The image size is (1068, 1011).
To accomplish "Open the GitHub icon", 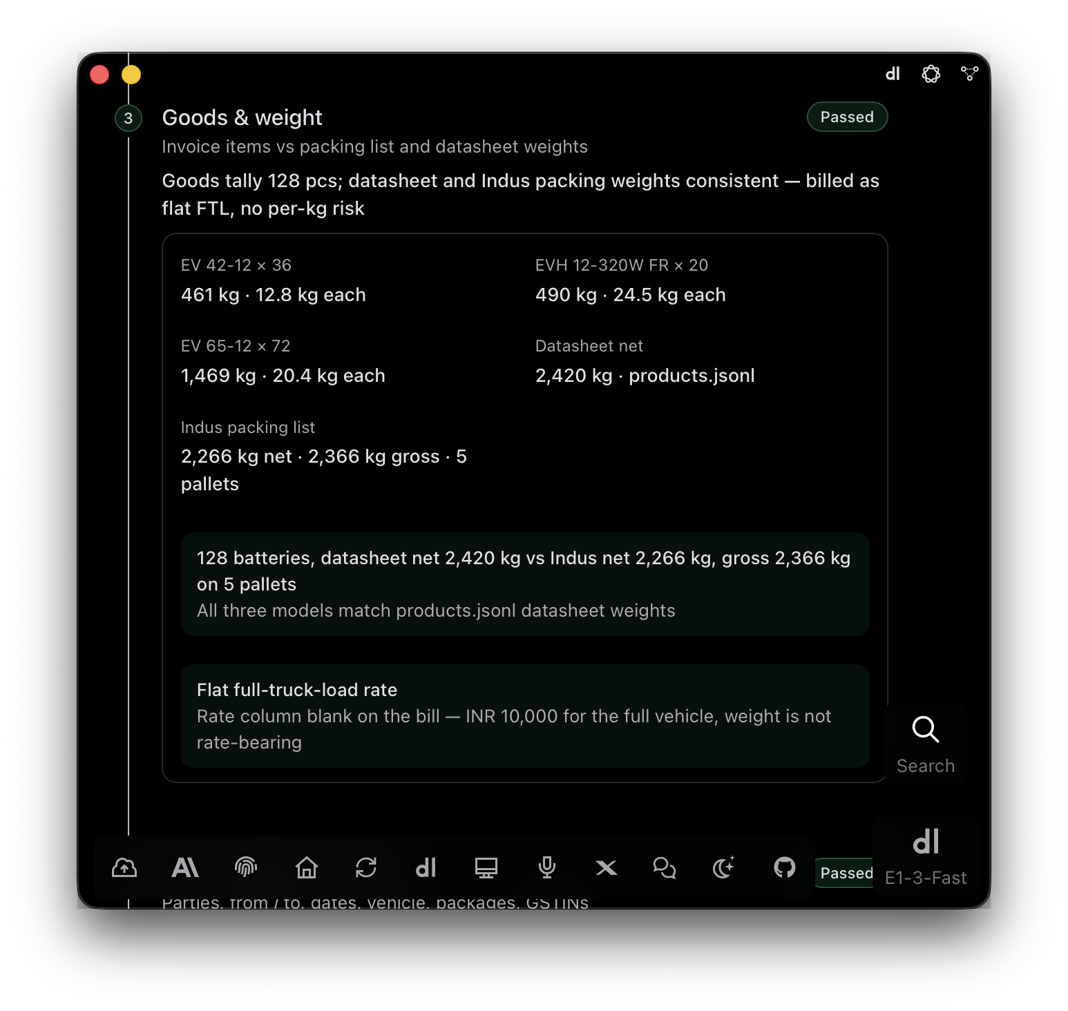I will (785, 867).
